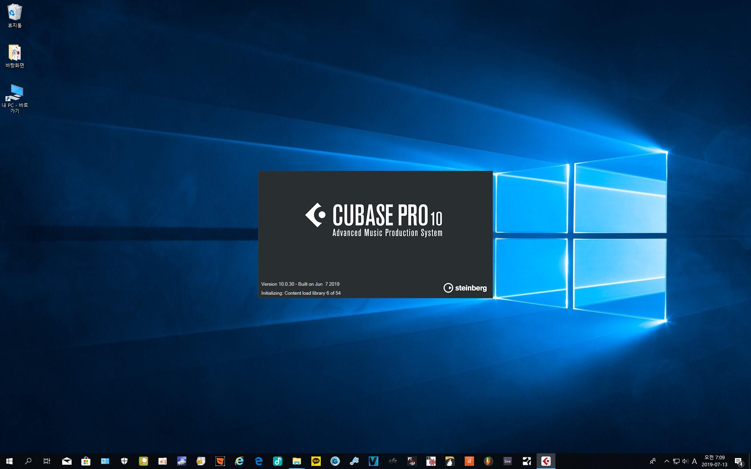Open Windows Security shield in taskbar
751x469 pixels.
coord(124,461)
